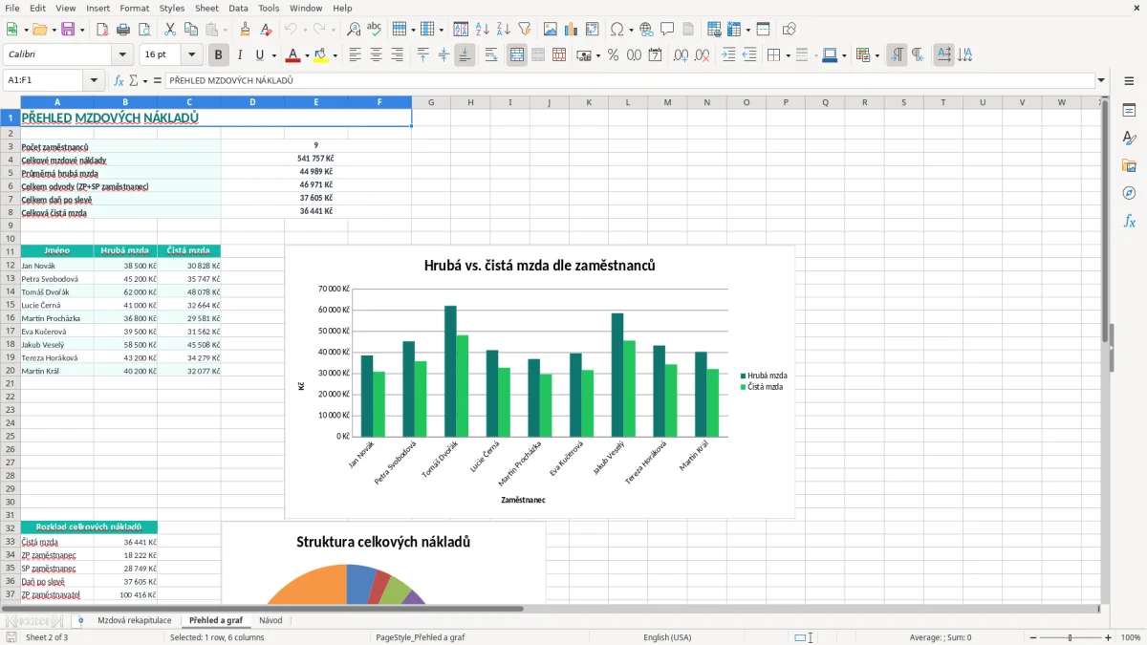Image resolution: width=1147 pixels, height=645 pixels.
Task: Align text to the bottom
Action: click(464, 55)
